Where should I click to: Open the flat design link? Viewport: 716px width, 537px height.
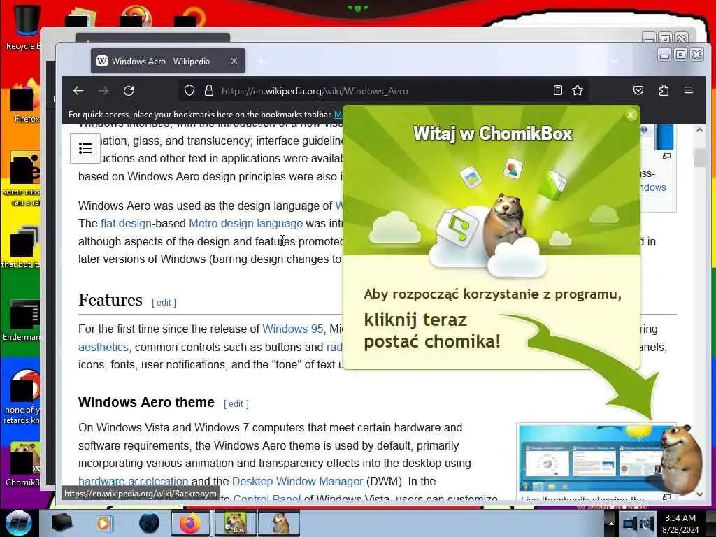[x=126, y=223]
